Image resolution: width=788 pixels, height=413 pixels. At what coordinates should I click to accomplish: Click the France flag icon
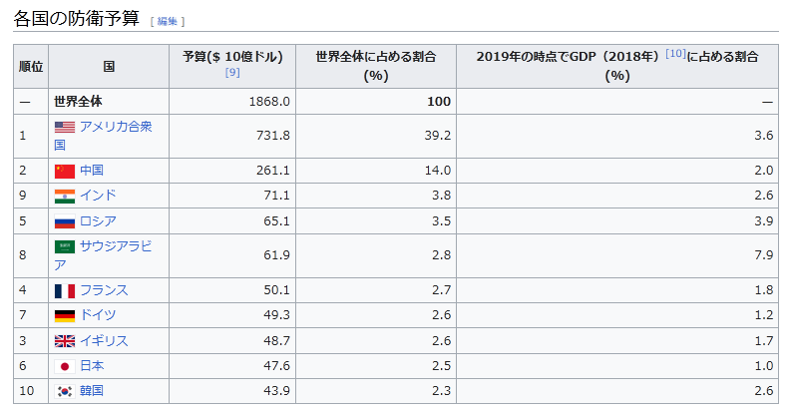point(65,290)
